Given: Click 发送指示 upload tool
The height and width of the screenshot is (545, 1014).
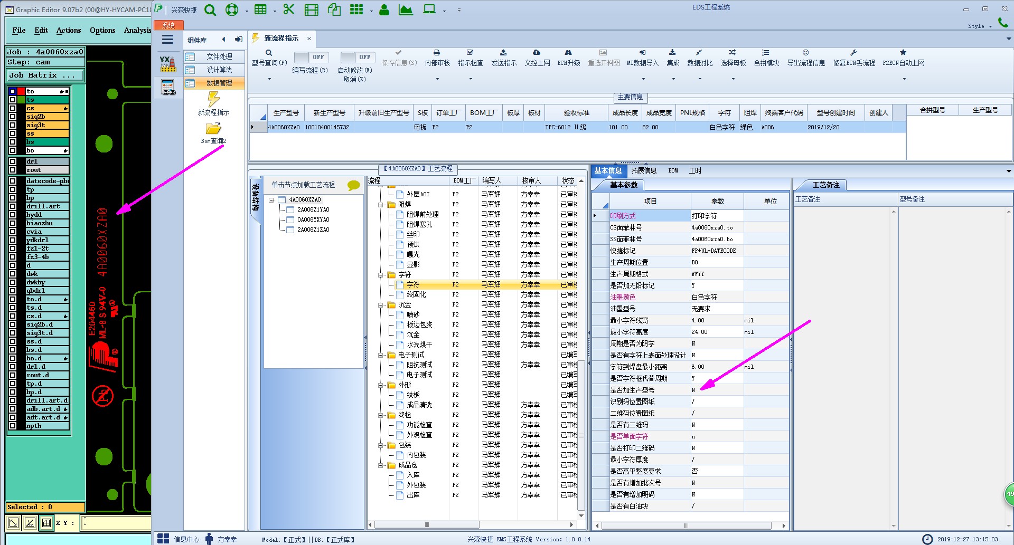Looking at the screenshot, I should pos(503,58).
